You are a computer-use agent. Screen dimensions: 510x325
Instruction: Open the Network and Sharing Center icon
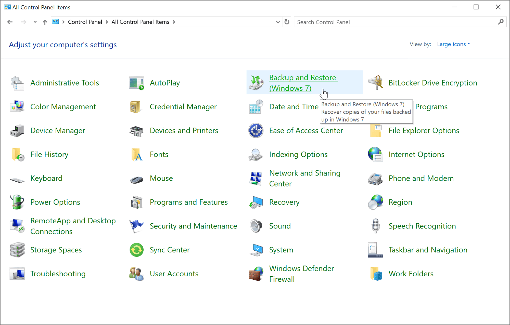pos(256,178)
